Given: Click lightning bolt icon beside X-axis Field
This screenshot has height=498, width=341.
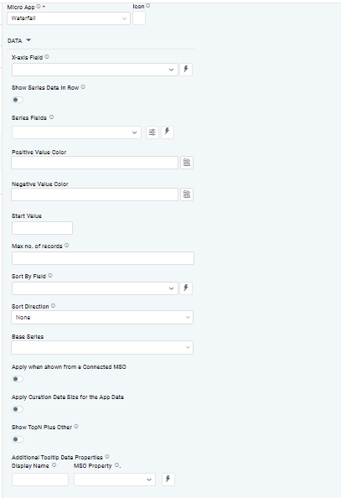Looking at the screenshot, I should tap(186, 70).
